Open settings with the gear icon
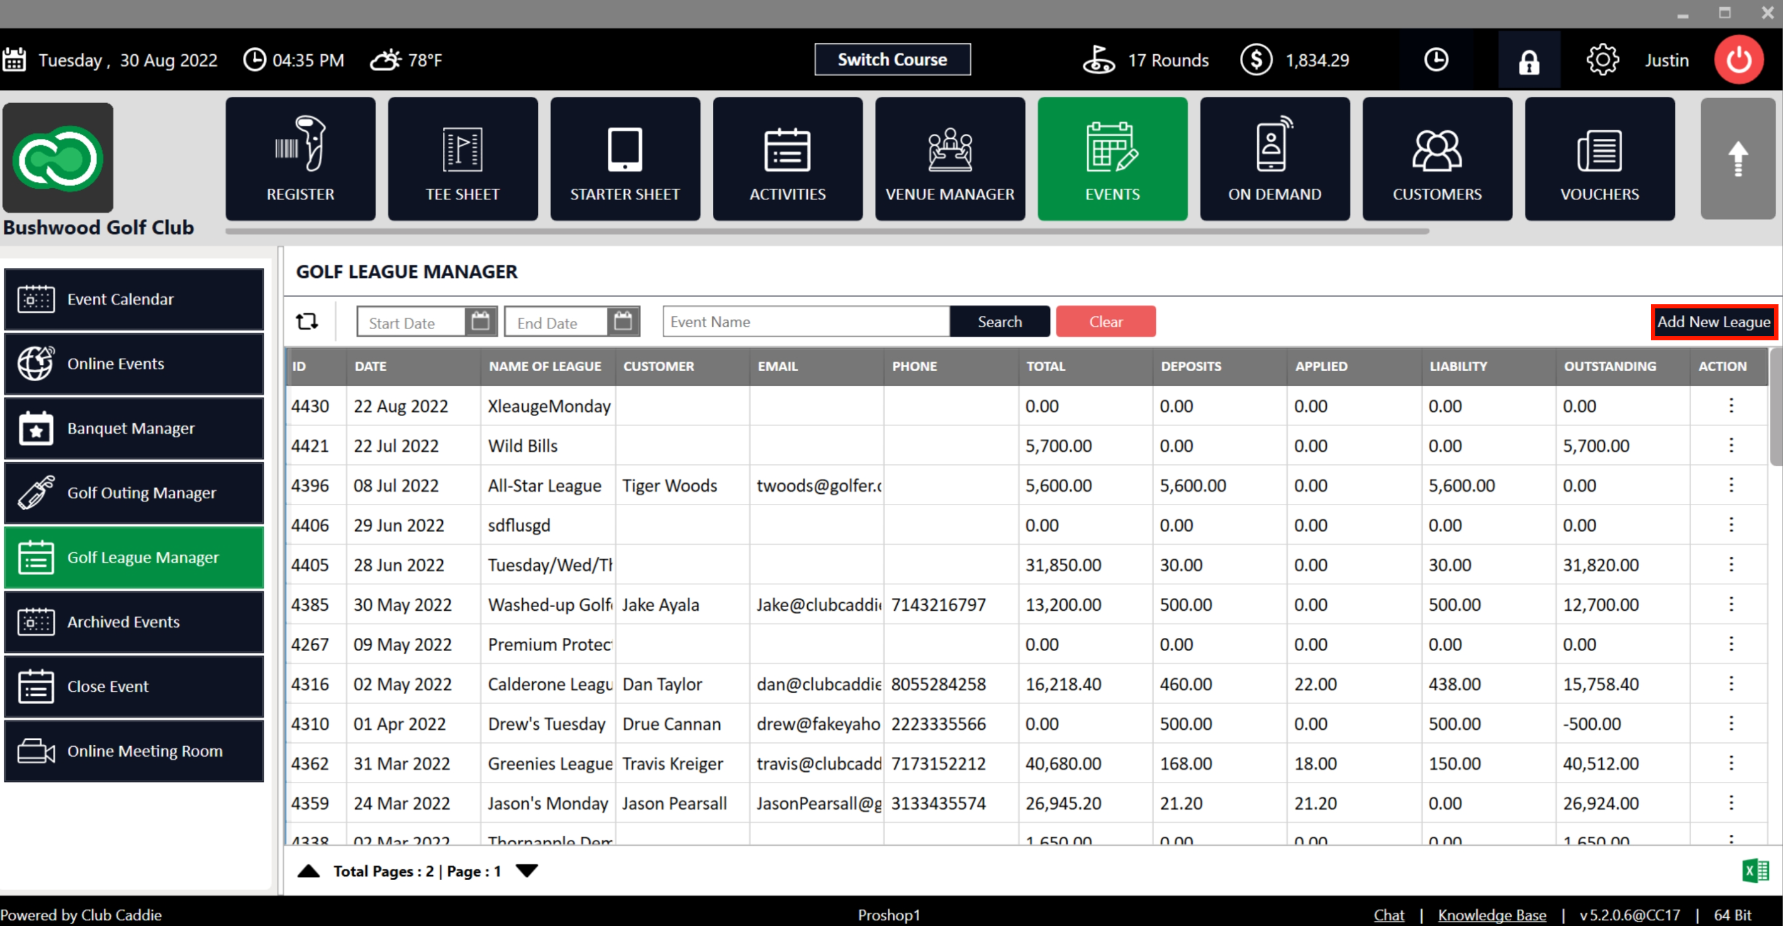The image size is (1783, 926). coord(1602,60)
